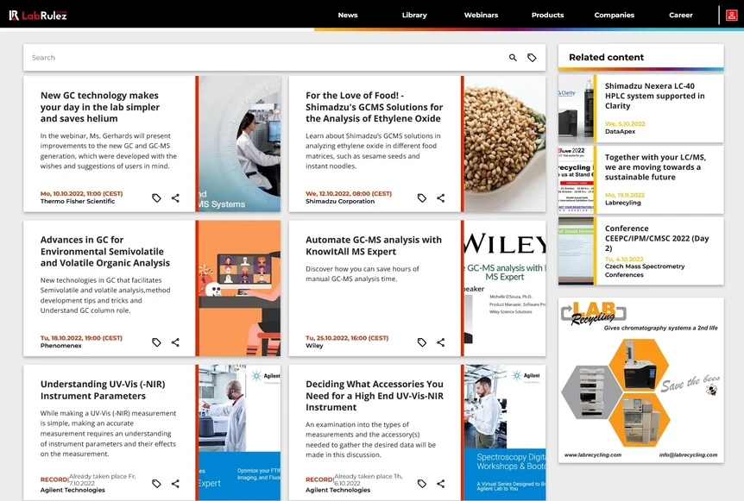Open 'Understanding UV-Vis (-NIR) Instrument Parameters' title
744x501 pixels.
103,390
